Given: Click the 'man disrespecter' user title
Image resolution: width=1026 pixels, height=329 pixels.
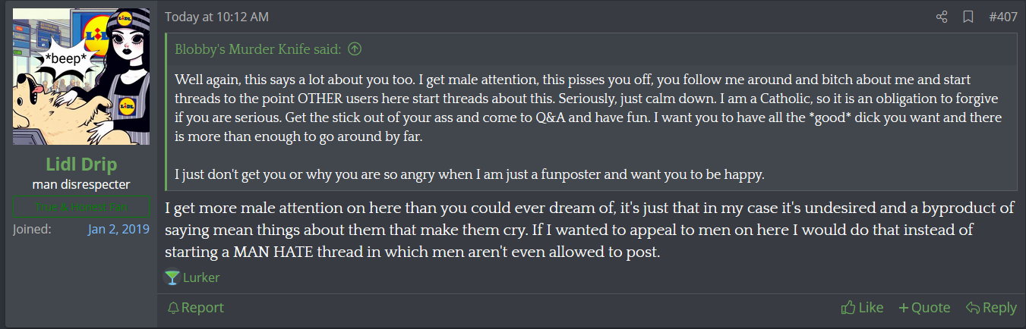Looking at the screenshot, I should 81,184.
